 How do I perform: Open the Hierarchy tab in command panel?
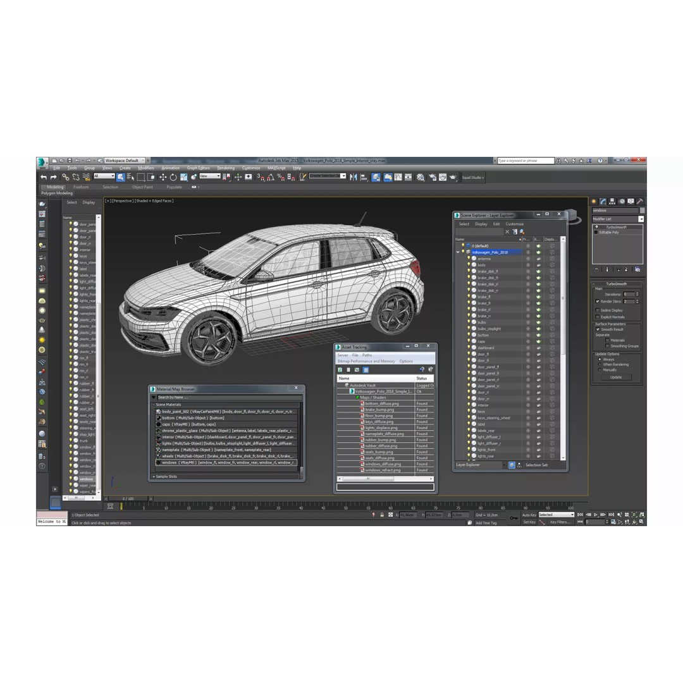[612, 201]
